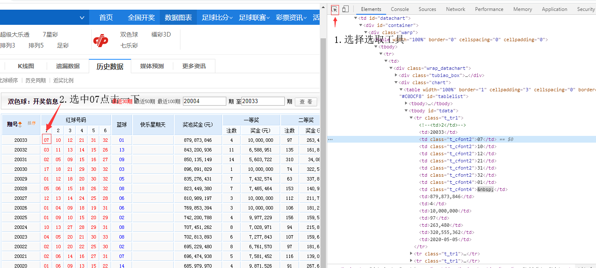Expand the div class="tubiao_box" node
Viewport: 596px width, 268px height.
396,75
